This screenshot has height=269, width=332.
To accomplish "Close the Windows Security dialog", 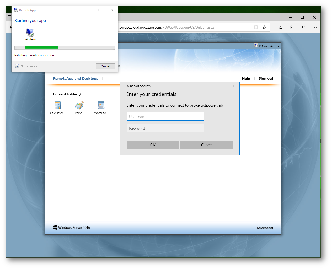I will click(234, 86).
